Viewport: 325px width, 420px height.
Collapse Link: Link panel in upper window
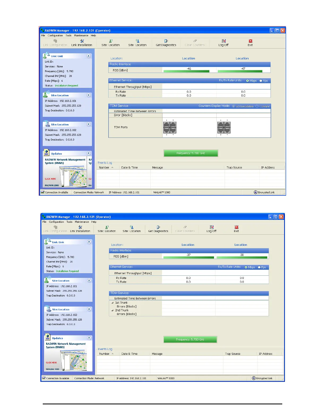(x=88, y=56)
